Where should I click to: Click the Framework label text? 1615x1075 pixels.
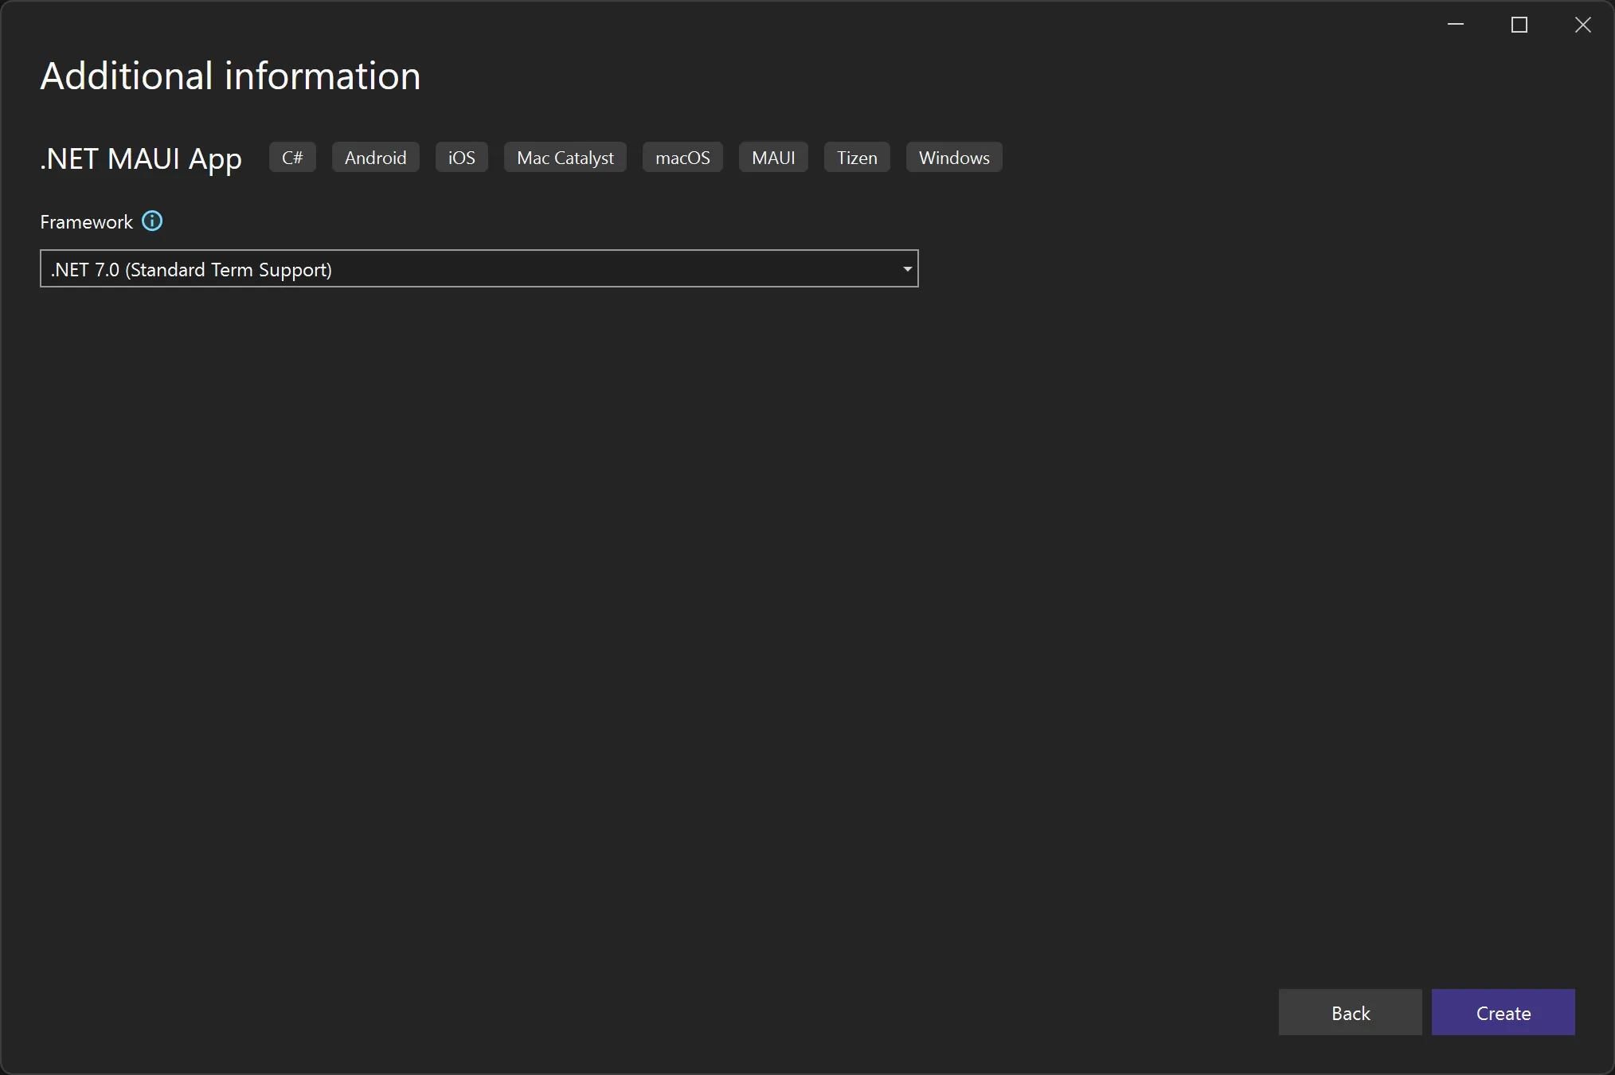(84, 221)
